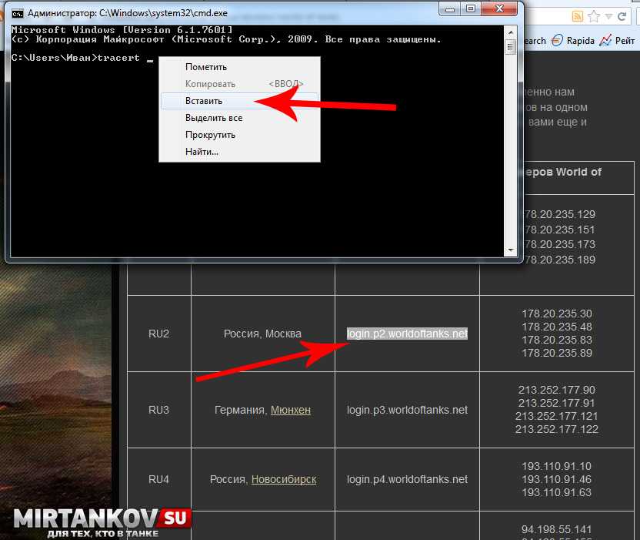Click the highlighted login.p2.worldoftanks.net address

pyautogui.click(x=407, y=334)
